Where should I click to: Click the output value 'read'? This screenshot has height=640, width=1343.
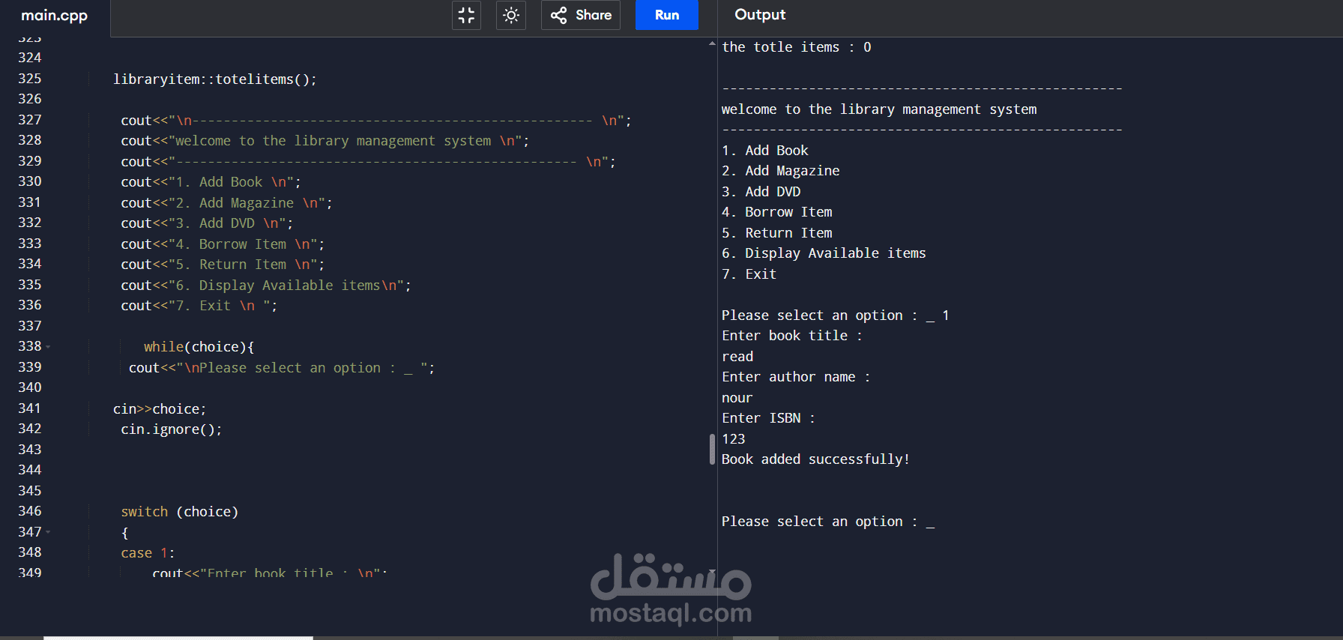[x=737, y=357]
